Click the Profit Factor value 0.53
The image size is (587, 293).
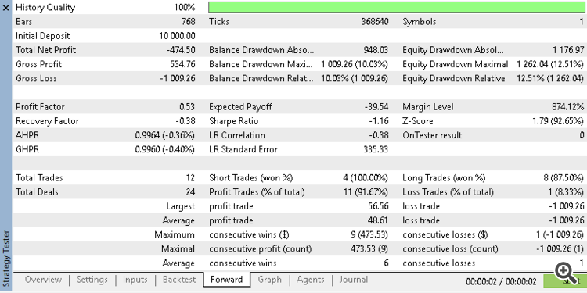click(187, 107)
